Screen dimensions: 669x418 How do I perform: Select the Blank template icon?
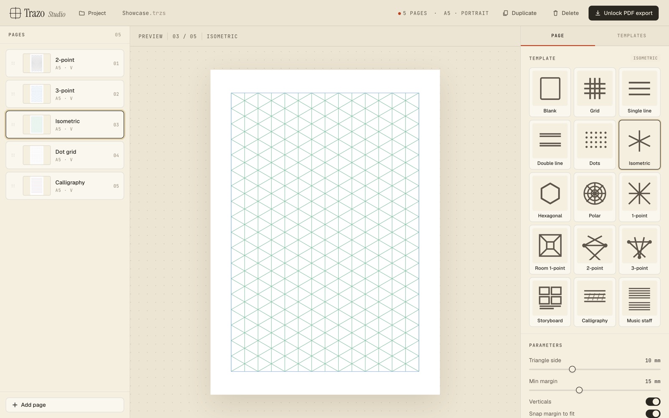[550, 92]
